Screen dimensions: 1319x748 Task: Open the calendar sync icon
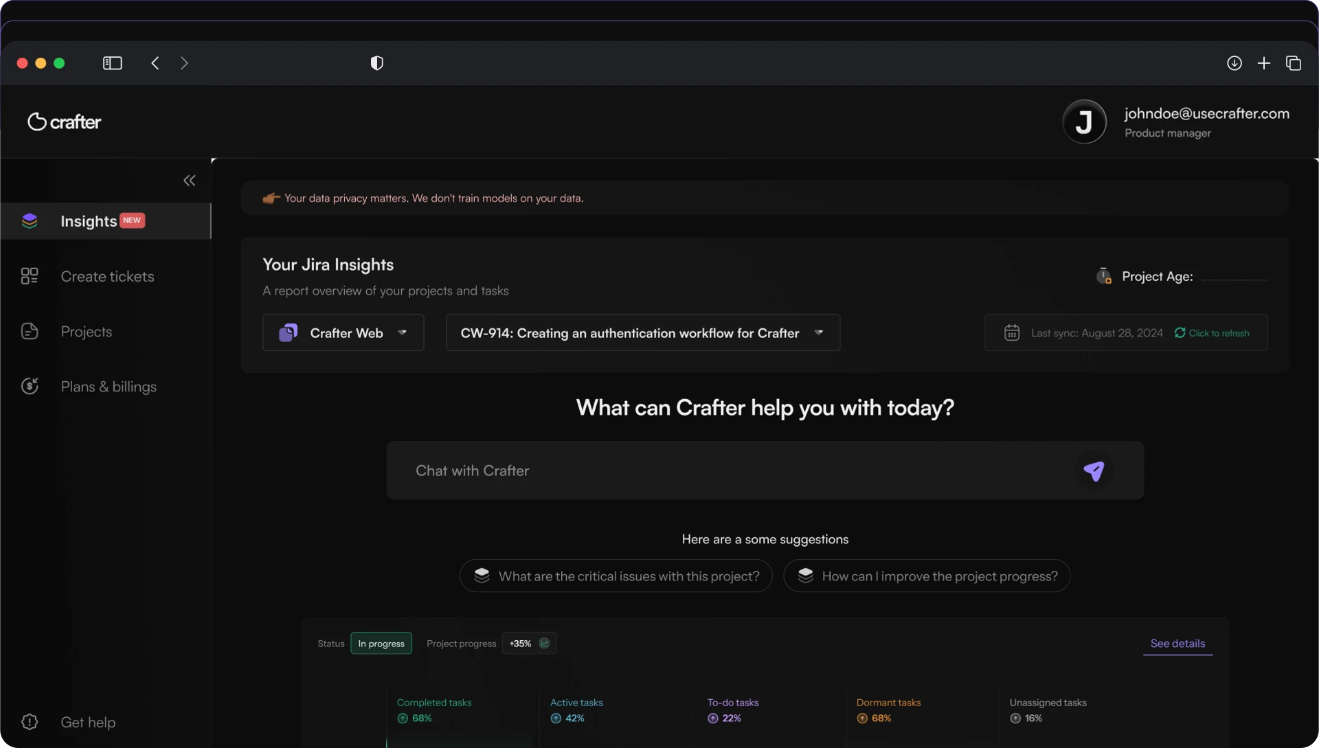[x=1012, y=332]
